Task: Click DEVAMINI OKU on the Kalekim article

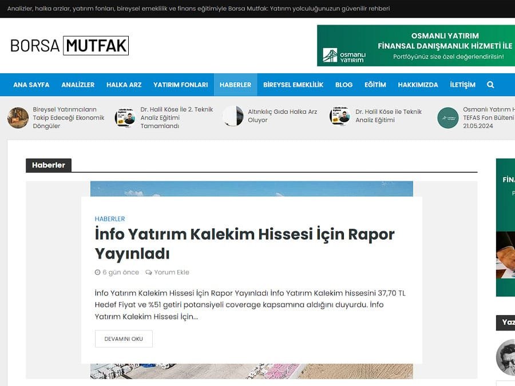Action: (x=124, y=339)
